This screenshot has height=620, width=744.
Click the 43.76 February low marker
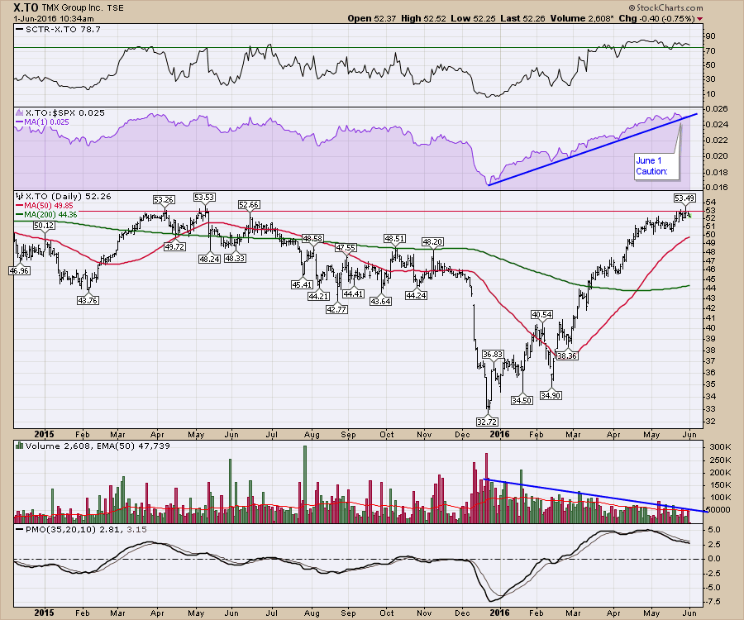pyautogui.click(x=87, y=300)
